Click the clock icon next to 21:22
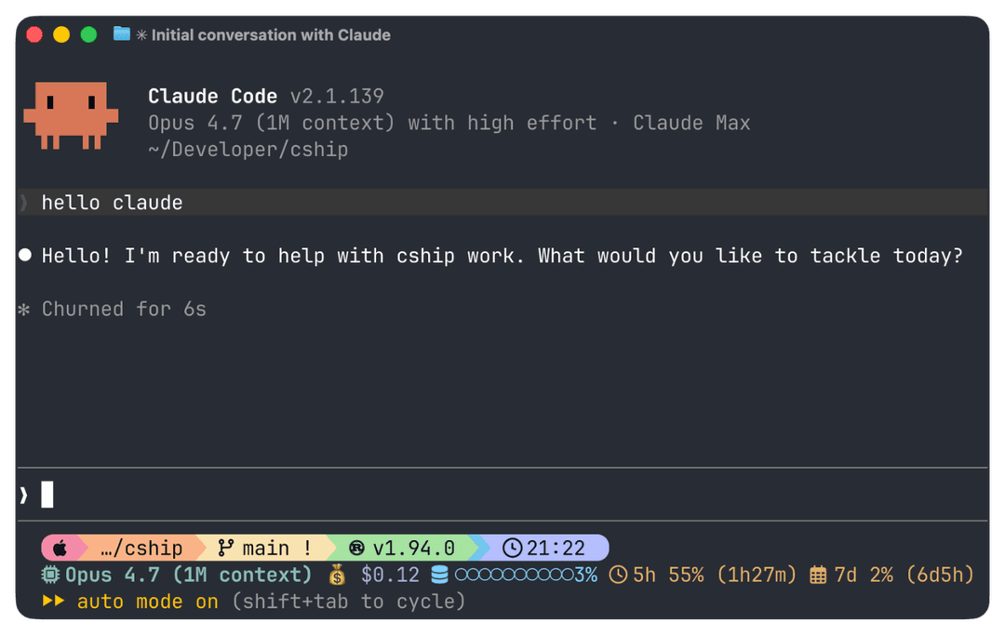Screen dimensions: 1005x635 tap(512, 548)
